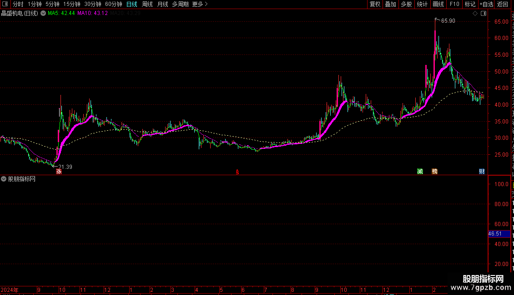Switch to the 周线 weekly chart
The image size is (514, 295).
point(147,4)
